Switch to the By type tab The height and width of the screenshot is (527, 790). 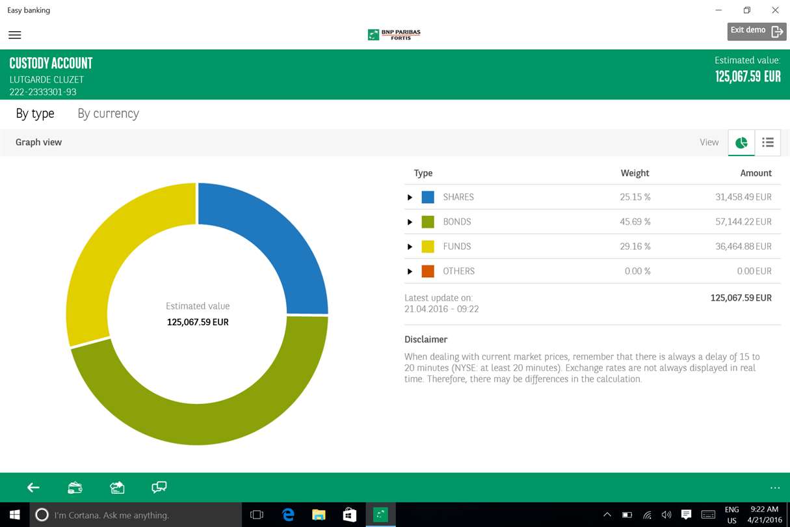point(35,113)
